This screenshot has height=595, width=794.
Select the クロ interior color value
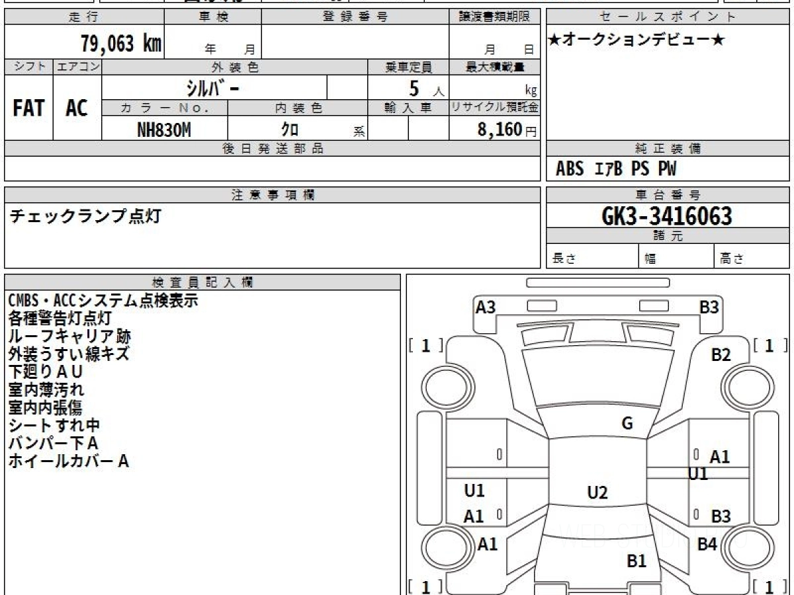pyautogui.click(x=290, y=130)
